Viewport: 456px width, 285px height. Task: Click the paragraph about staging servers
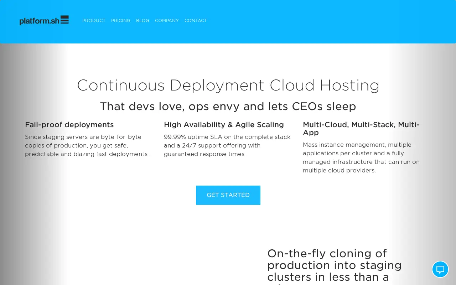pos(87,145)
